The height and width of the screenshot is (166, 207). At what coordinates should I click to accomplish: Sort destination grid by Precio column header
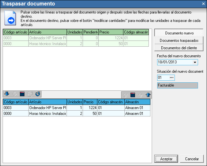90,102
